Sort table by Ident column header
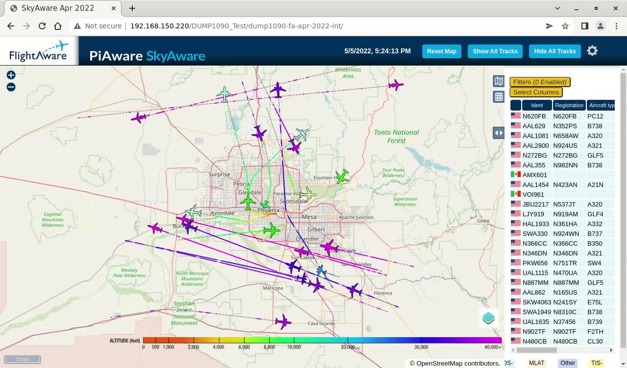627x368 pixels. point(537,105)
